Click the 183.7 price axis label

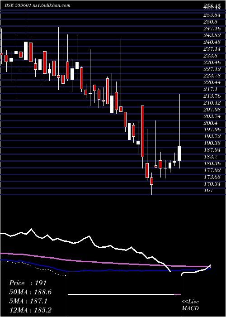(210, 156)
